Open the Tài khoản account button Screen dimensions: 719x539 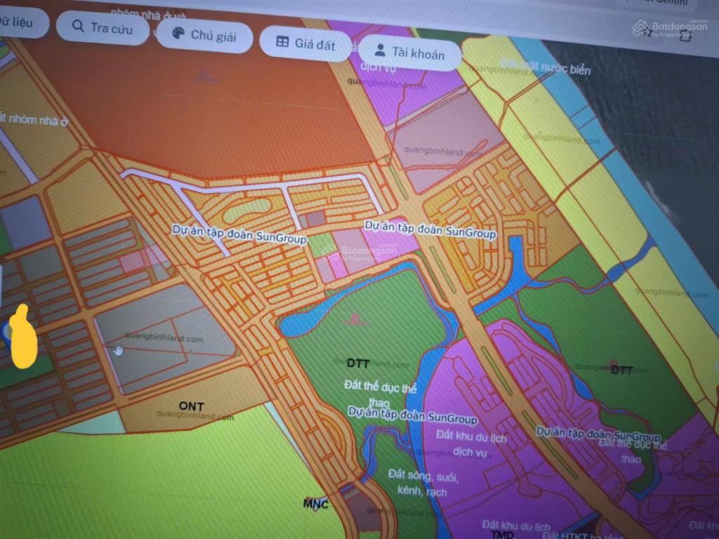pos(409,53)
